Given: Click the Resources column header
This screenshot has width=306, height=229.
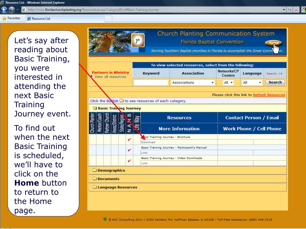Looking at the screenshot, I should pos(179,117).
